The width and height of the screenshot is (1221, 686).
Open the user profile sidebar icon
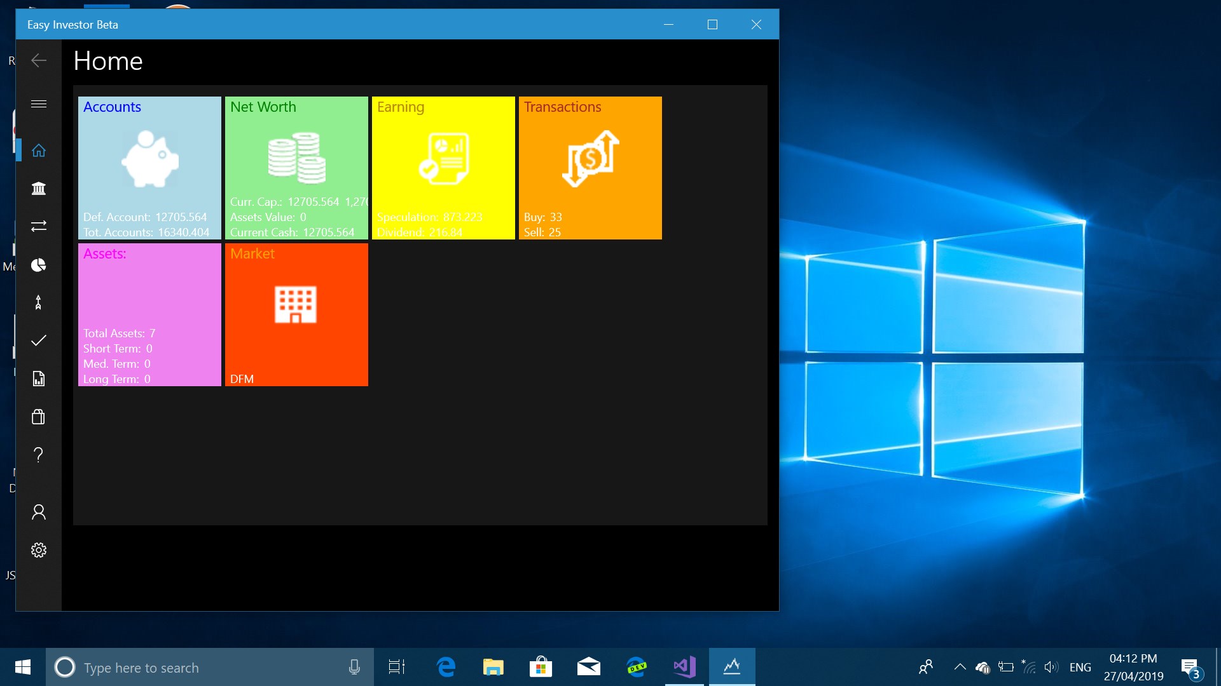(39, 512)
